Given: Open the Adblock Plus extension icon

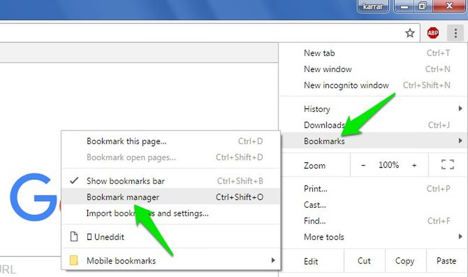Looking at the screenshot, I should pos(433,33).
